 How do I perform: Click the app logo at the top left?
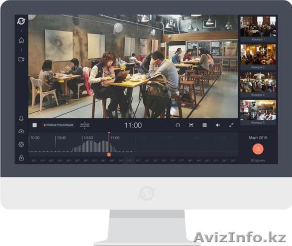click(21, 21)
